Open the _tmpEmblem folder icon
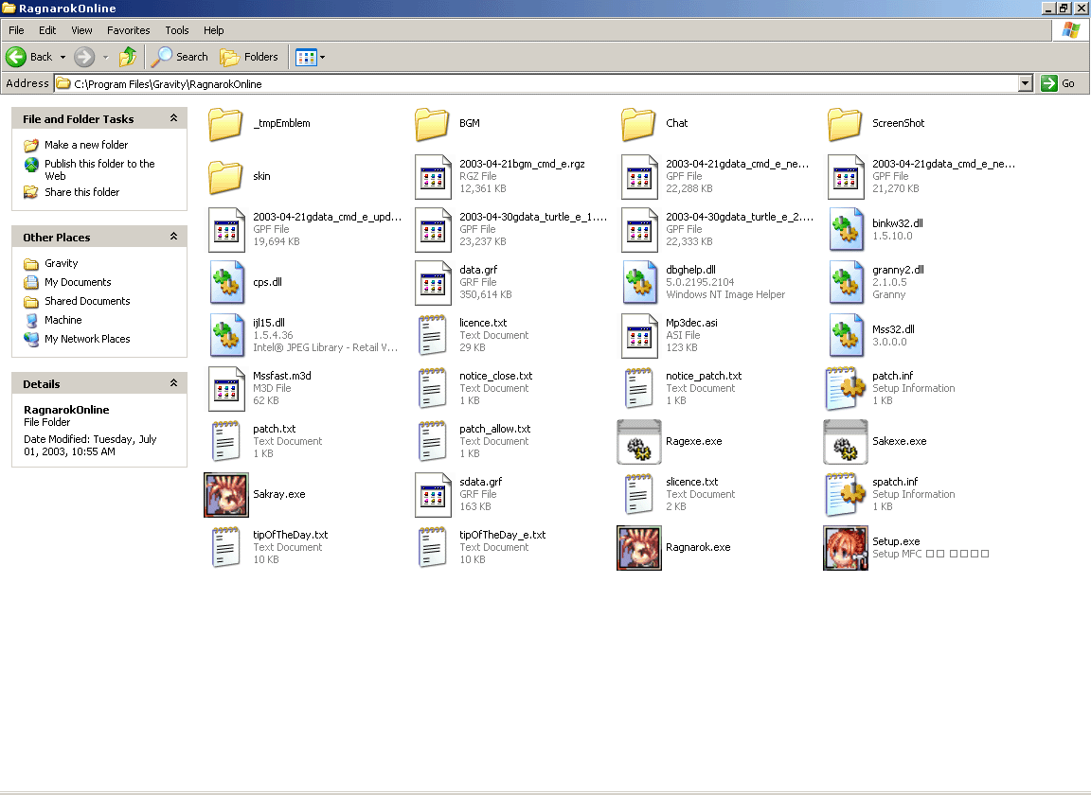This screenshot has height=795, width=1091. (225, 124)
